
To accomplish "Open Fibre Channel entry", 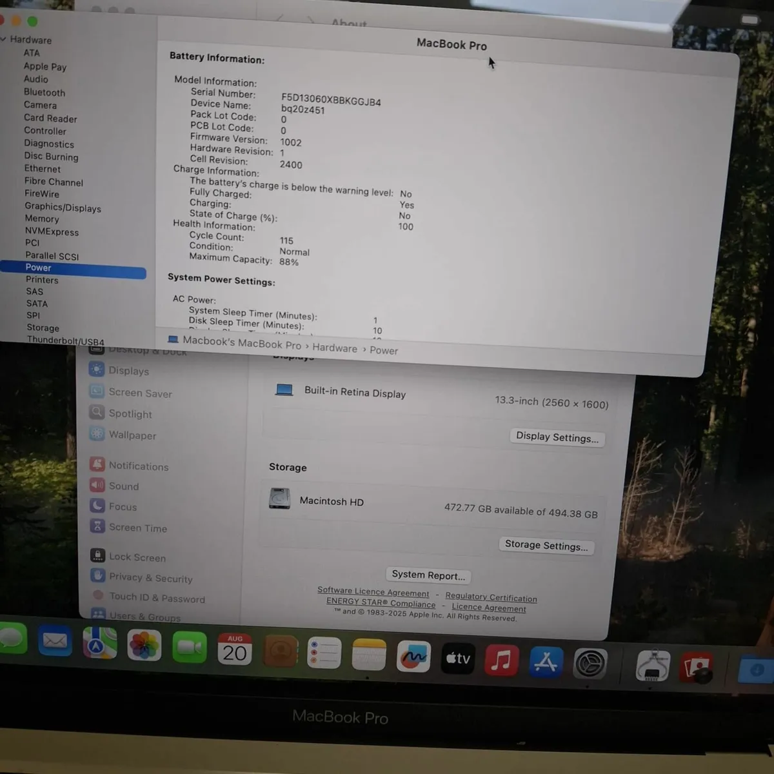I will click(54, 182).
